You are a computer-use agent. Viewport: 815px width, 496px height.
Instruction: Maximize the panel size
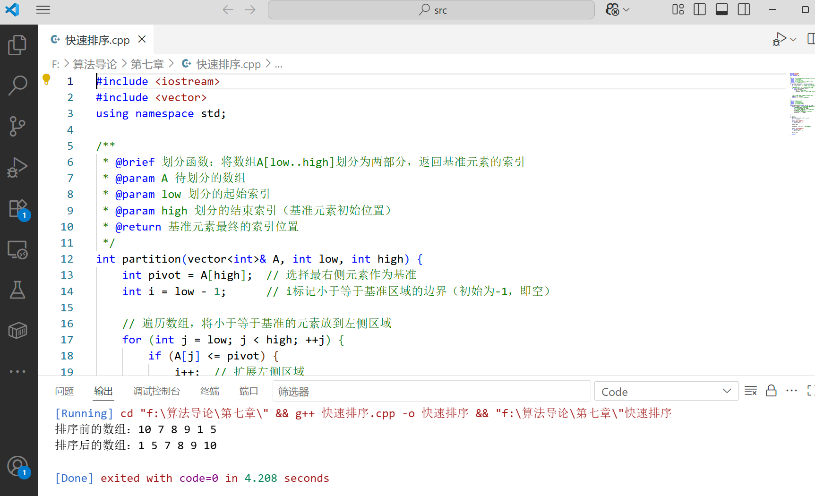pyautogui.click(x=811, y=391)
